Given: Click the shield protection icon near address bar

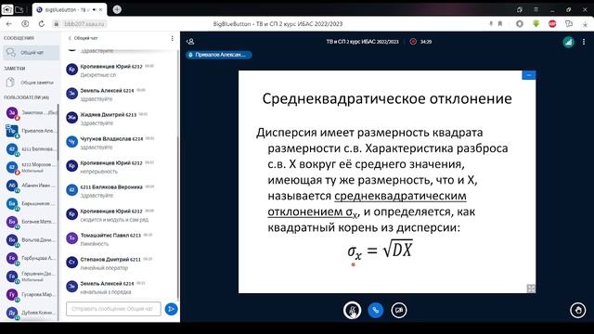Looking at the screenshot, I should click(x=25, y=24).
